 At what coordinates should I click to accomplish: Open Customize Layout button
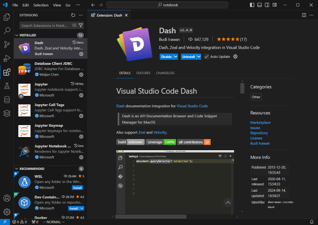click(x=275, y=5)
